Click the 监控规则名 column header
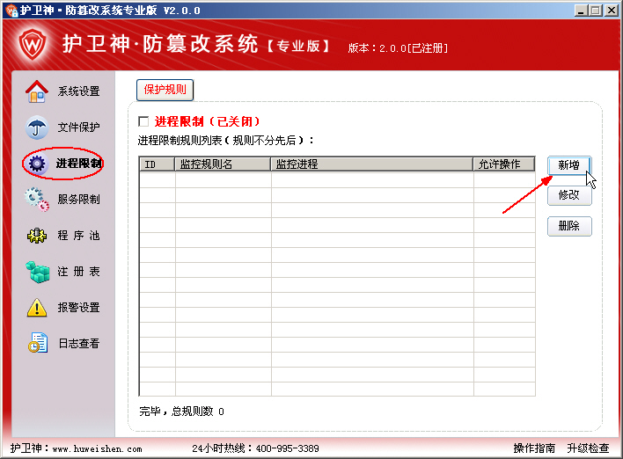623x459 pixels. click(223, 164)
